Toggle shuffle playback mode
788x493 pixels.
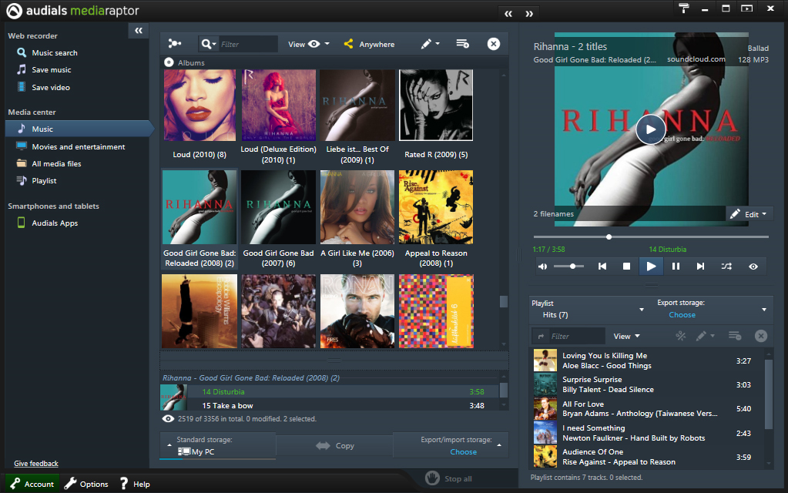726,267
